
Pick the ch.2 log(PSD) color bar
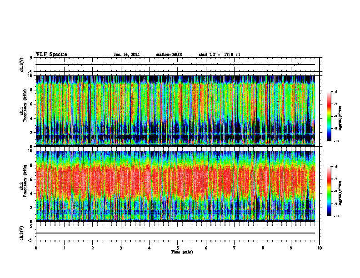click(329, 191)
